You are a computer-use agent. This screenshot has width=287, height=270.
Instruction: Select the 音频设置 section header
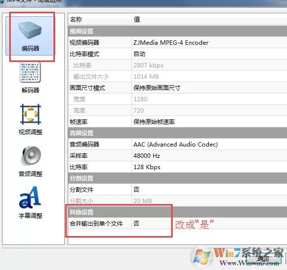[x=178, y=133]
